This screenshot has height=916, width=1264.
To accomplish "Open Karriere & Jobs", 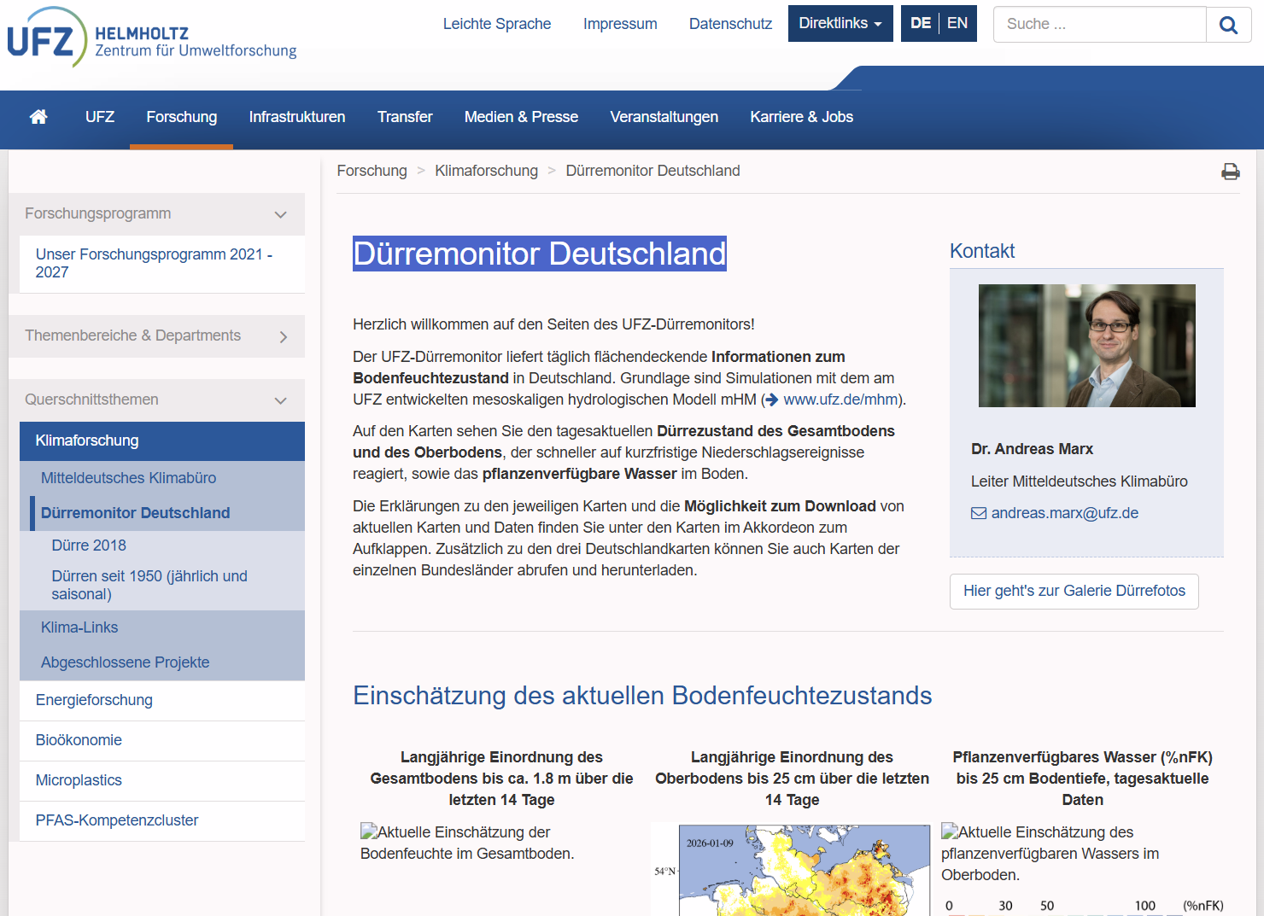I will (x=801, y=117).
